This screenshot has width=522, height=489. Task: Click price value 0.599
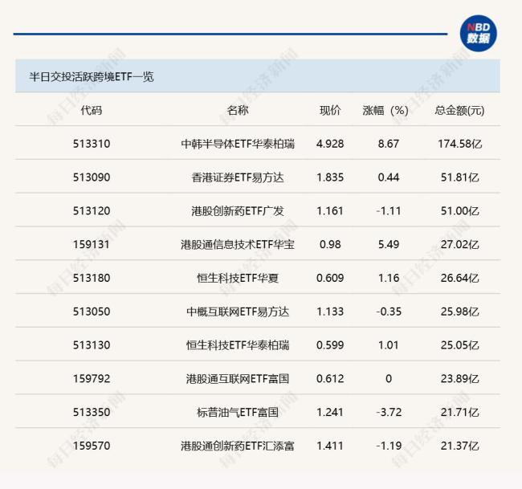pyautogui.click(x=330, y=345)
